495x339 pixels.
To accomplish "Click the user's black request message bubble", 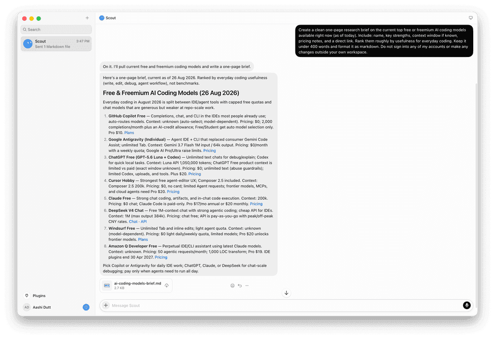I will [384, 41].
